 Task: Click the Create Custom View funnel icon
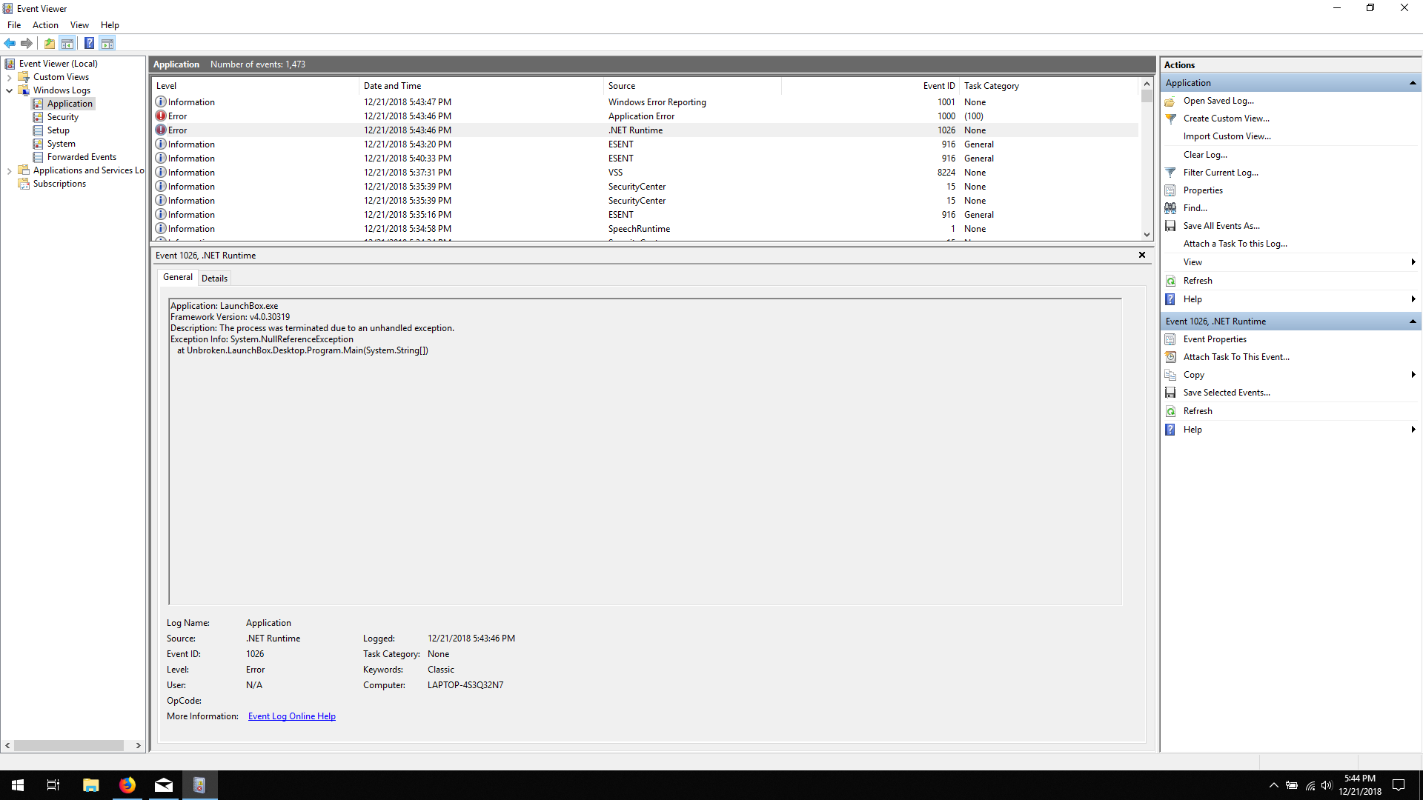[1170, 119]
